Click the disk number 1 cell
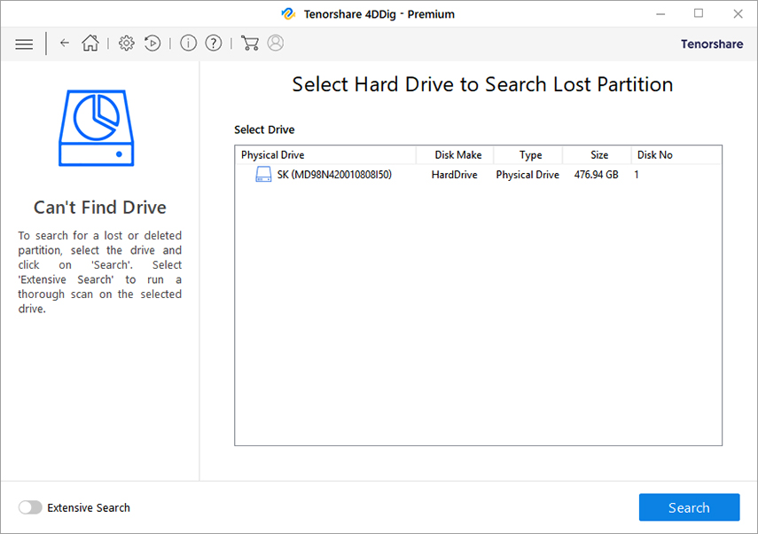The image size is (758, 534). 637,175
